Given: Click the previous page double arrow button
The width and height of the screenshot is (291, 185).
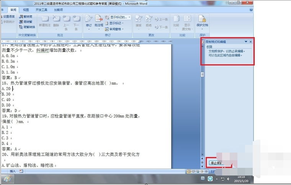Looking at the screenshot, I should click(x=202, y=159).
